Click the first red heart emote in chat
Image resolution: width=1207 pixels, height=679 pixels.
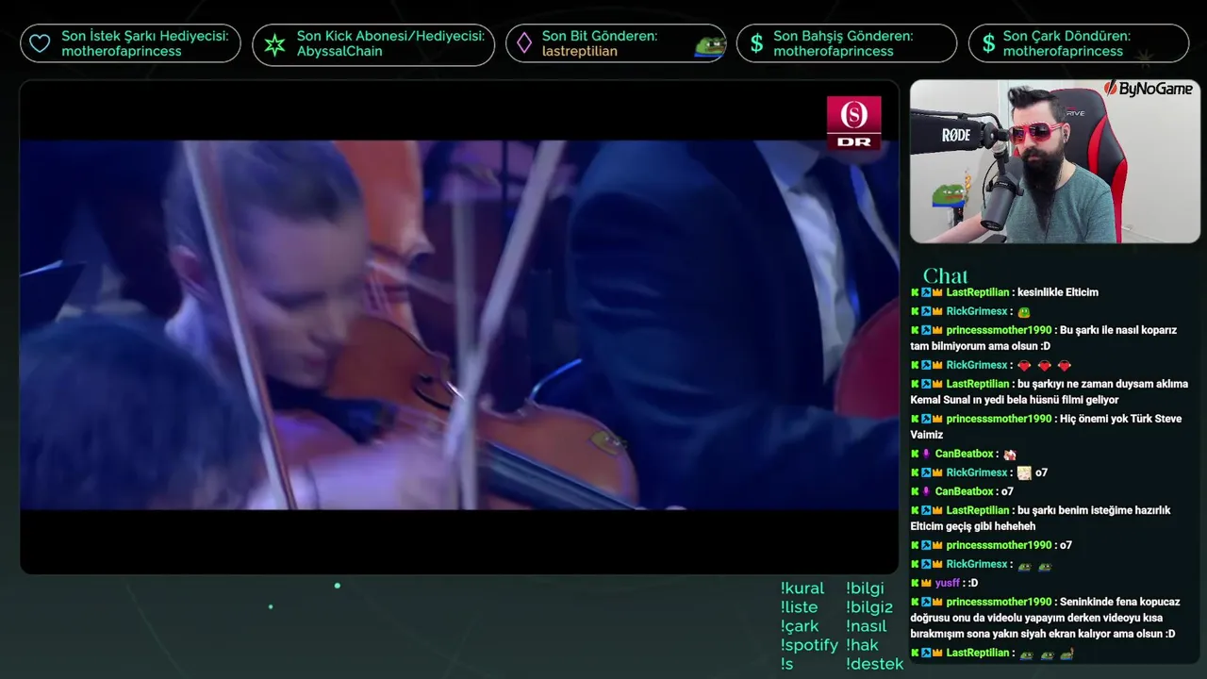click(x=1024, y=366)
